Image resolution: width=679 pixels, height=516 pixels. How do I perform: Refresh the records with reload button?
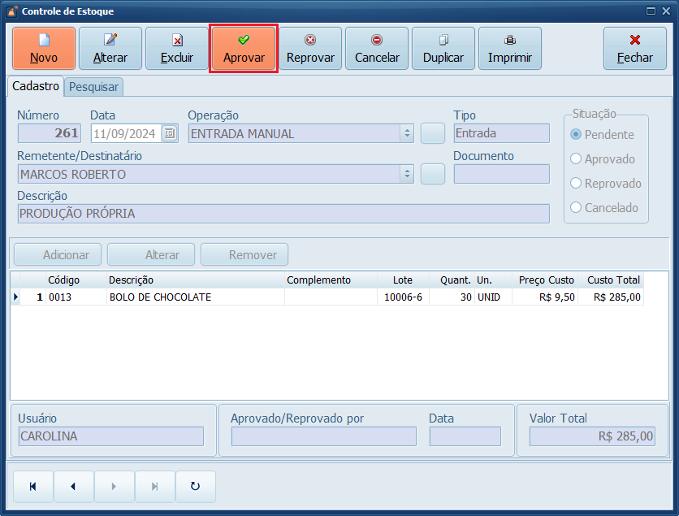pos(195,487)
